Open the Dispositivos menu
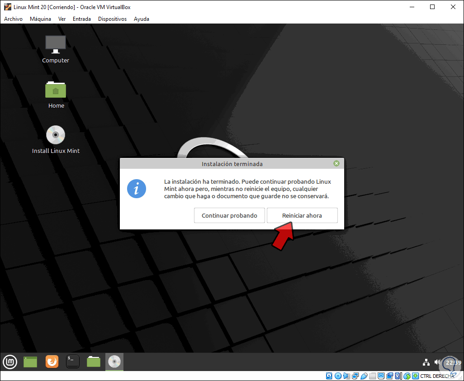Image resolution: width=464 pixels, height=381 pixels. point(112,19)
